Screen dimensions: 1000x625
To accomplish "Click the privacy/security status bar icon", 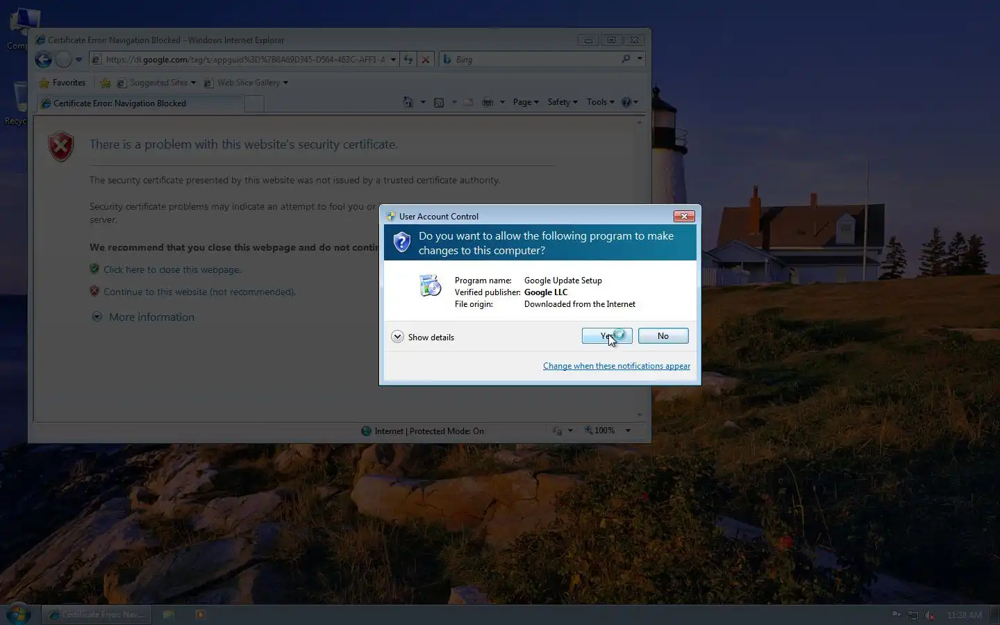I will point(557,431).
